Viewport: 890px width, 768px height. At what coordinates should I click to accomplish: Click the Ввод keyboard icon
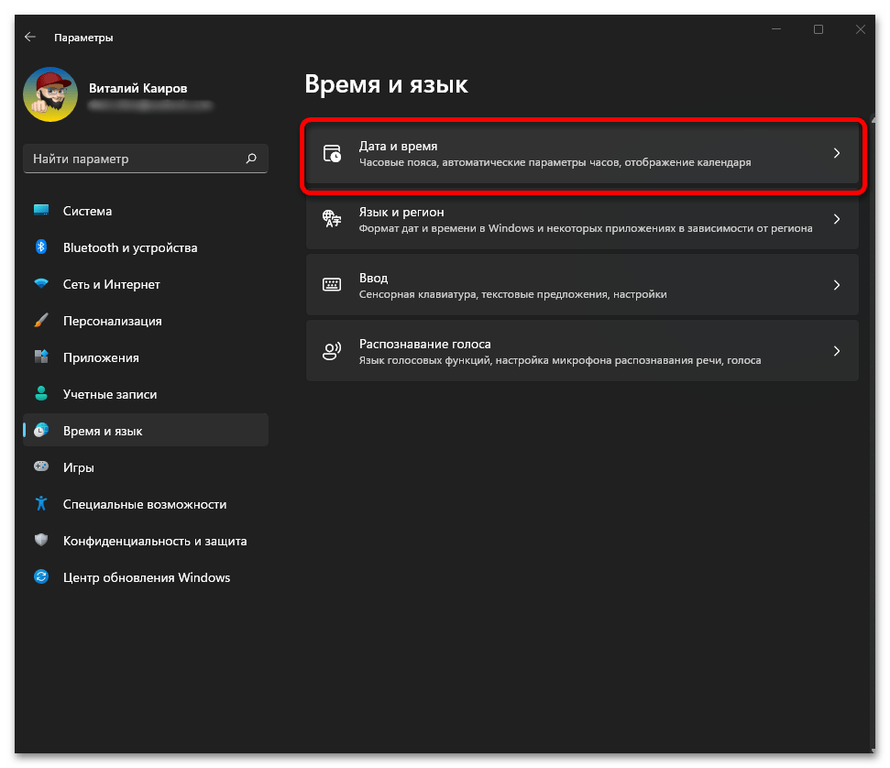coord(332,285)
